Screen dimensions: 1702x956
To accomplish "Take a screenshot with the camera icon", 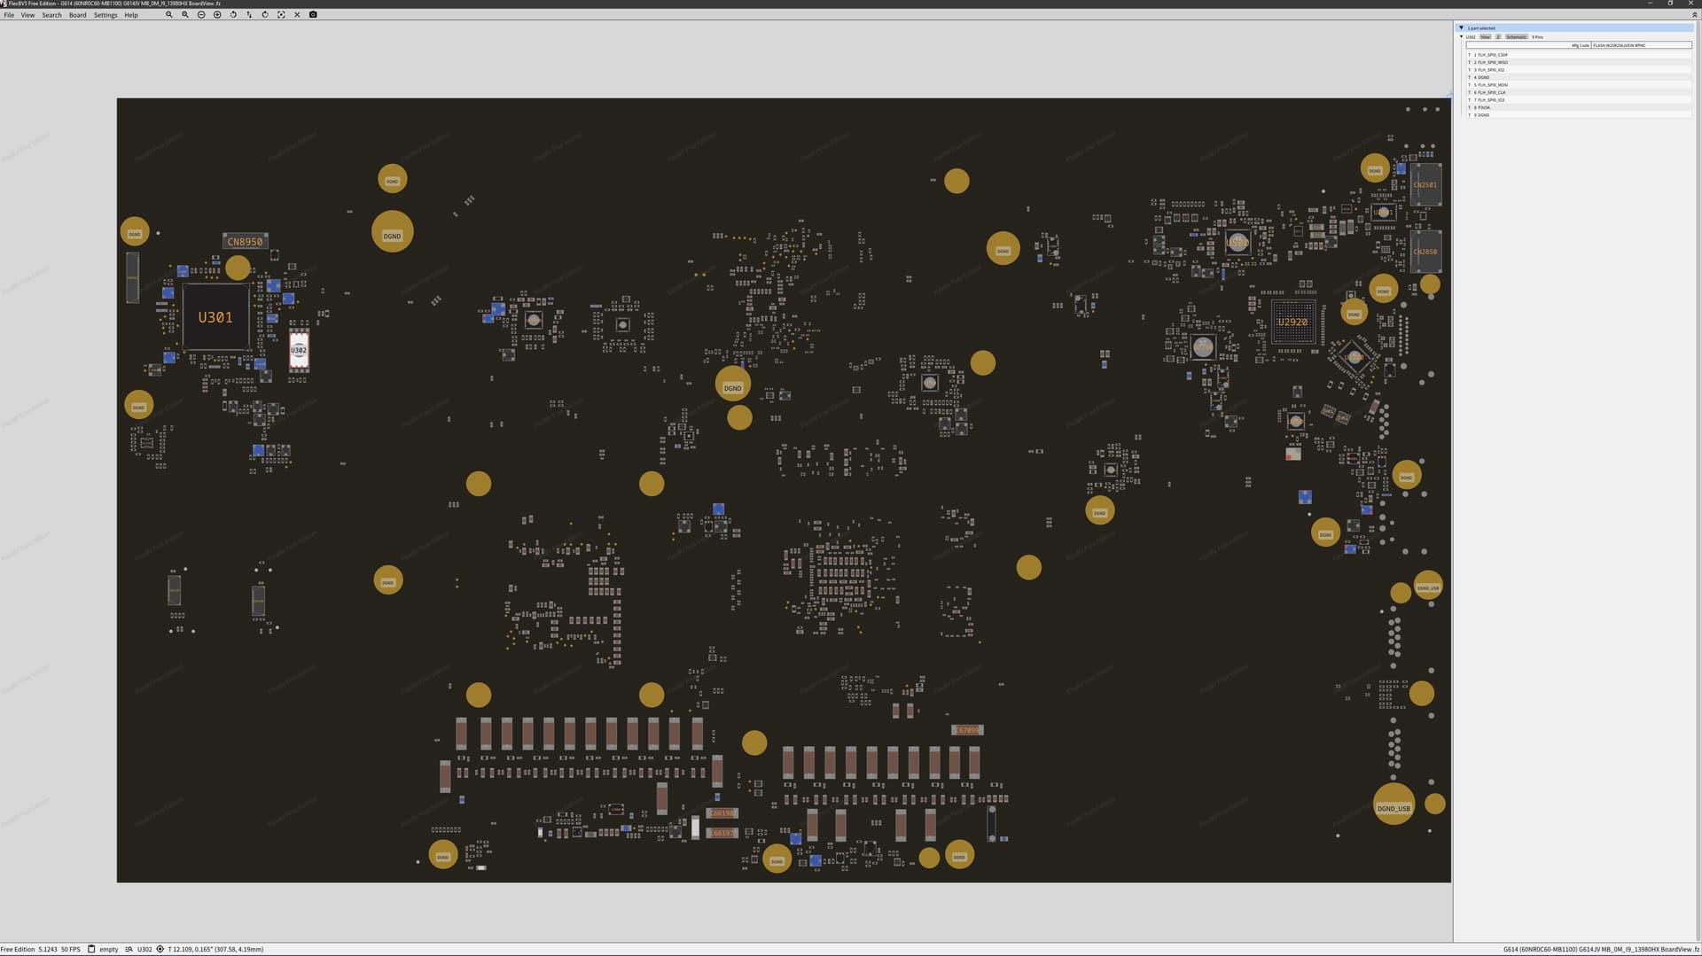I will pos(313,15).
